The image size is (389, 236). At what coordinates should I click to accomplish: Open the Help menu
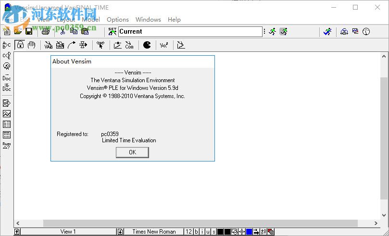coord(174,20)
